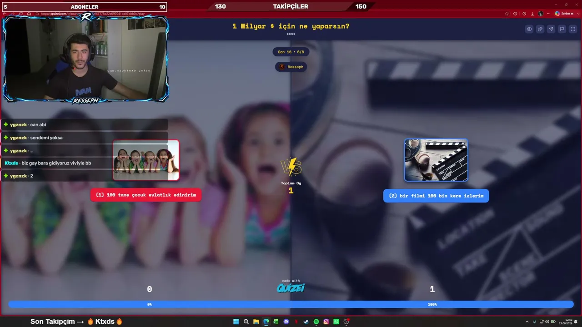Image resolution: width=582 pixels, height=327 pixels.
Task: Click the 'Toplam Oy' vote count label
Action: 291,183
